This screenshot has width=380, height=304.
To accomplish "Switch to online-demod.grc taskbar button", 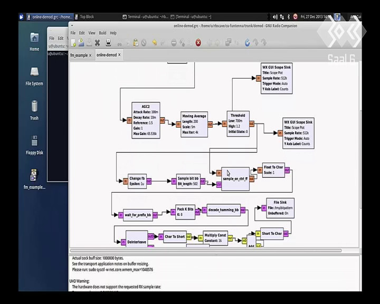I will (x=50, y=17).
